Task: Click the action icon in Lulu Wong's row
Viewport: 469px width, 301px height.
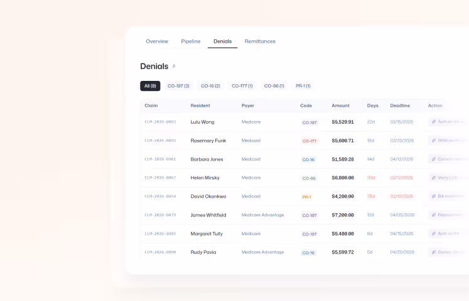Action: [x=434, y=122]
